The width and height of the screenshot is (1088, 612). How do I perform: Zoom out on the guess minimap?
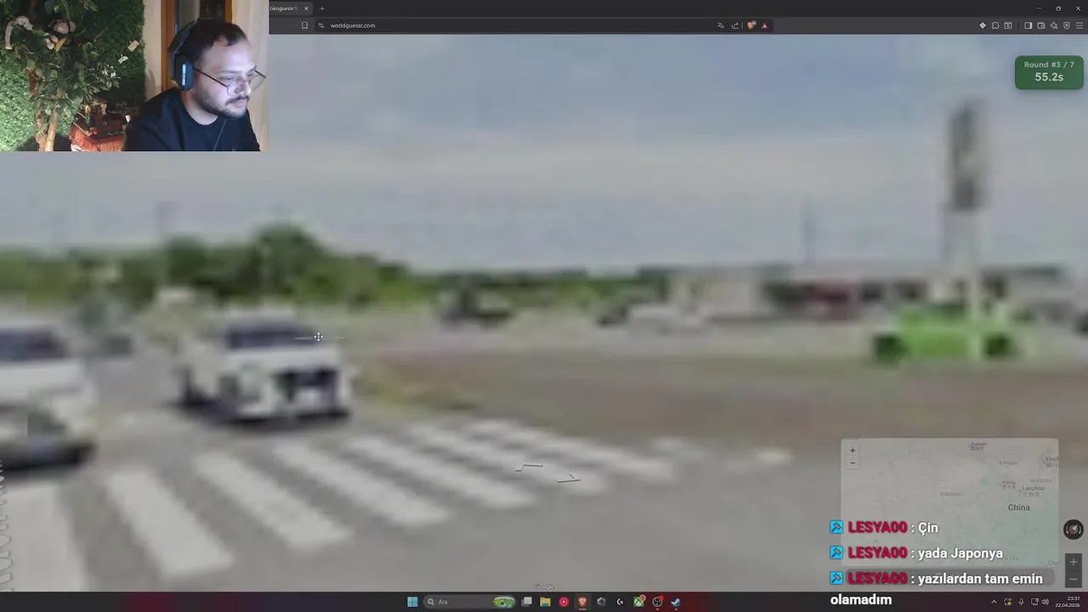(853, 463)
